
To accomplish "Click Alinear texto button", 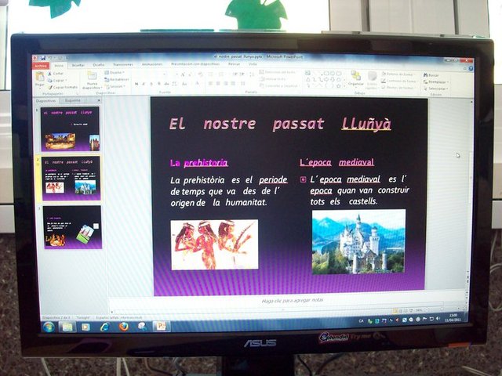I will [273, 79].
